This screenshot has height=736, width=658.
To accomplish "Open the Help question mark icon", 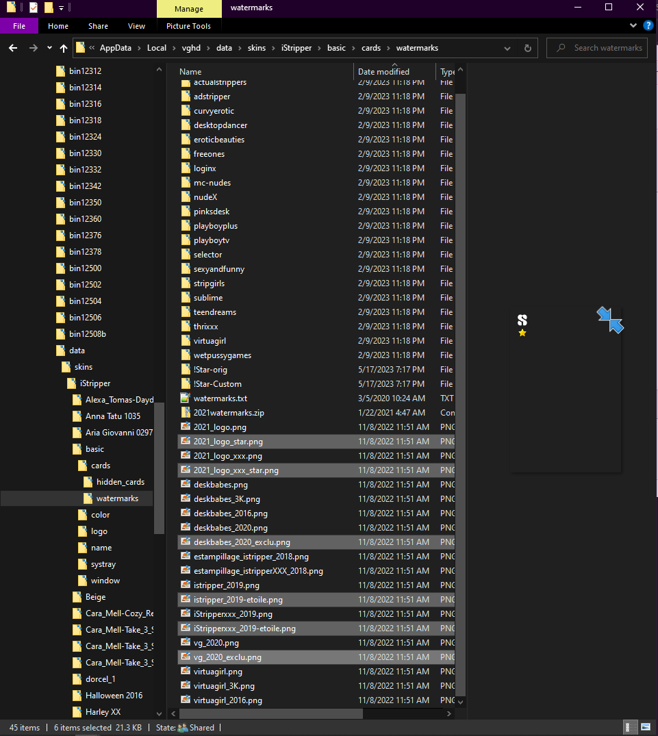I will [x=648, y=26].
